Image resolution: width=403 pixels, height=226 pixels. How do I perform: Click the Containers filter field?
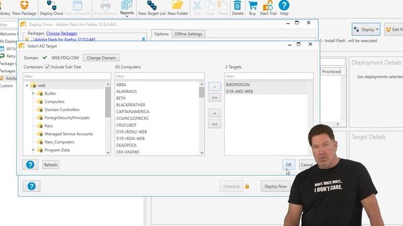tap(67, 76)
